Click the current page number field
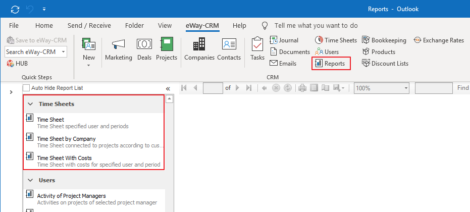This screenshot has width=470, height=212. tap(213, 88)
